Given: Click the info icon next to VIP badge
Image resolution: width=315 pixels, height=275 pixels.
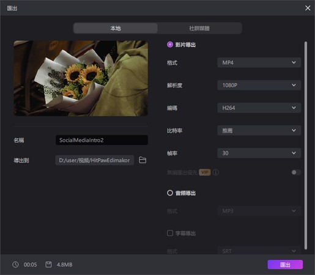Looking at the screenshot, I should (x=216, y=172).
